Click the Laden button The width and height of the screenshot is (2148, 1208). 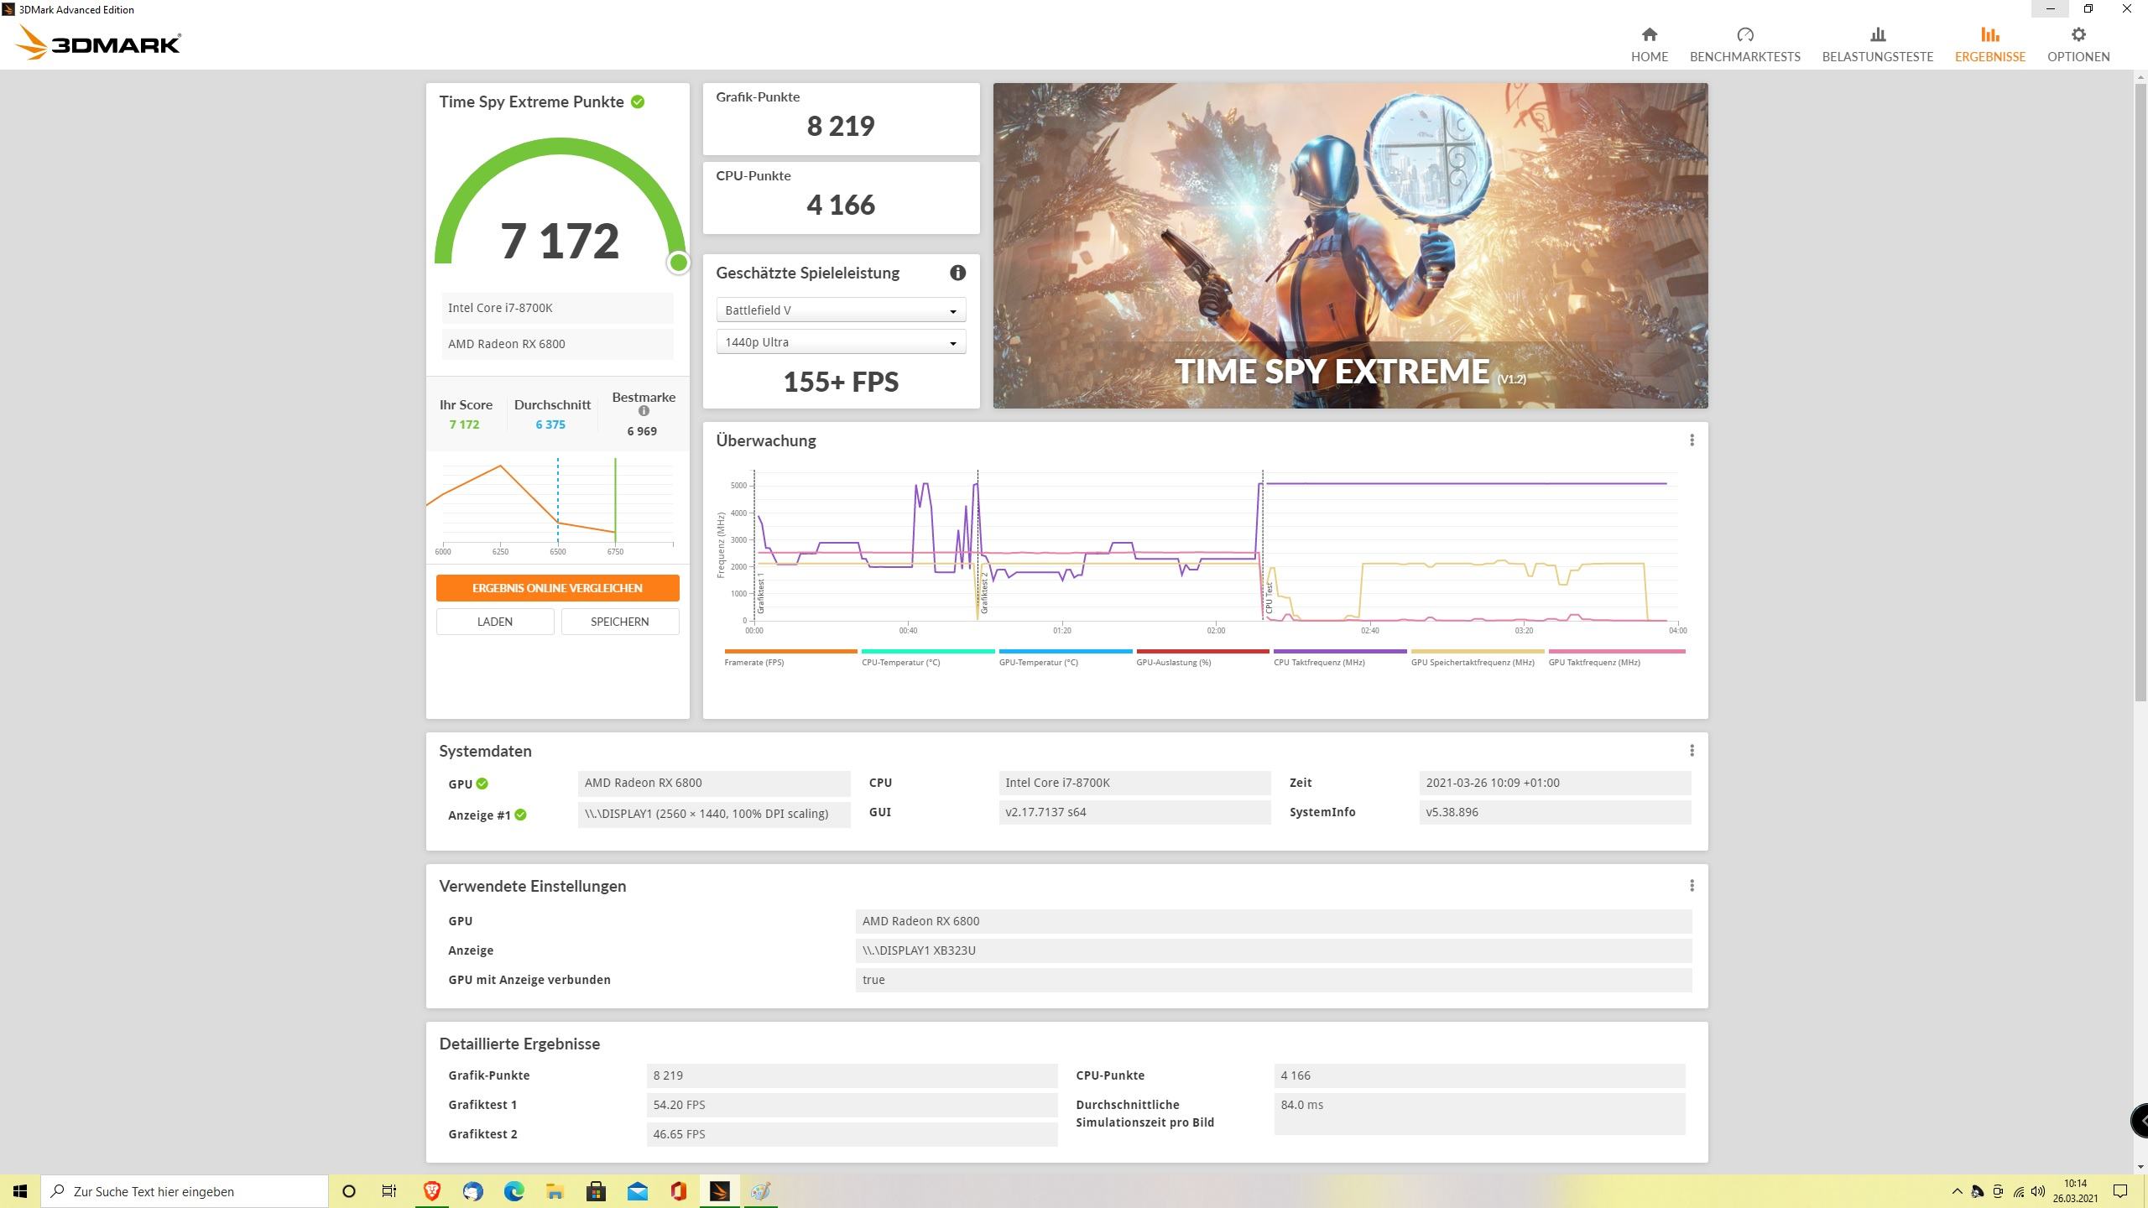pyautogui.click(x=494, y=622)
